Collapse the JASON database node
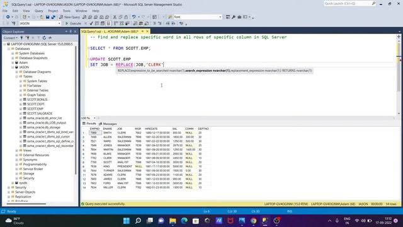Viewport: 403px width, 227px height. click(13, 67)
